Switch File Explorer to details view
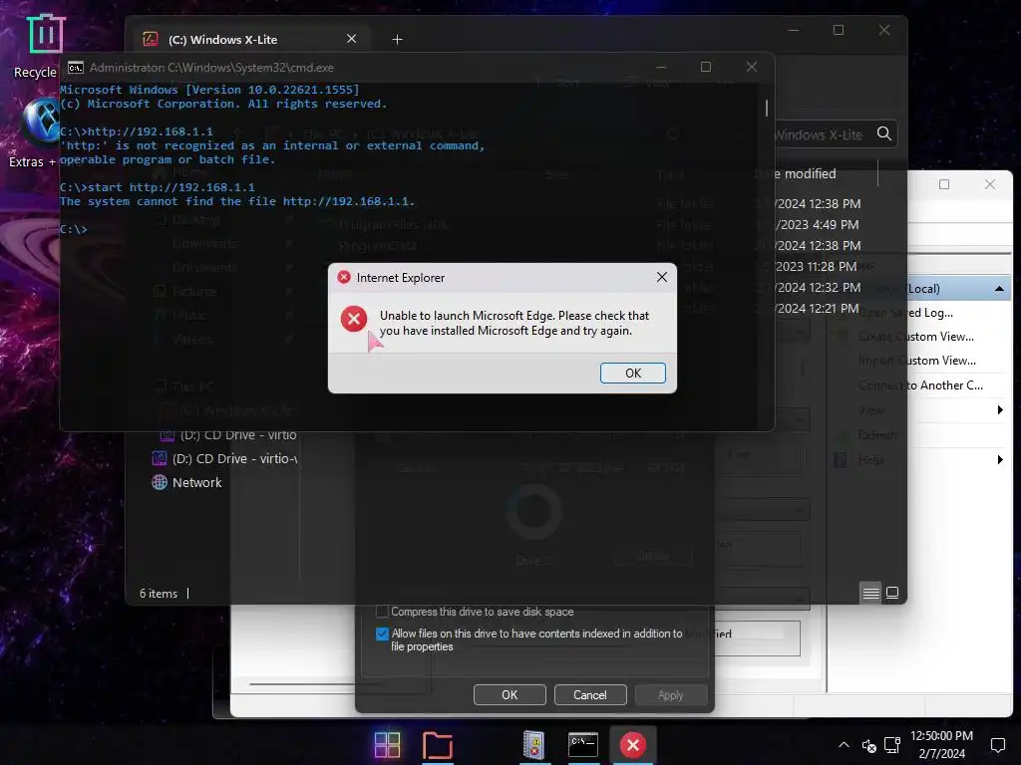Screen dimensions: 1021x765 pyautogui.click(x=870, y=593)
